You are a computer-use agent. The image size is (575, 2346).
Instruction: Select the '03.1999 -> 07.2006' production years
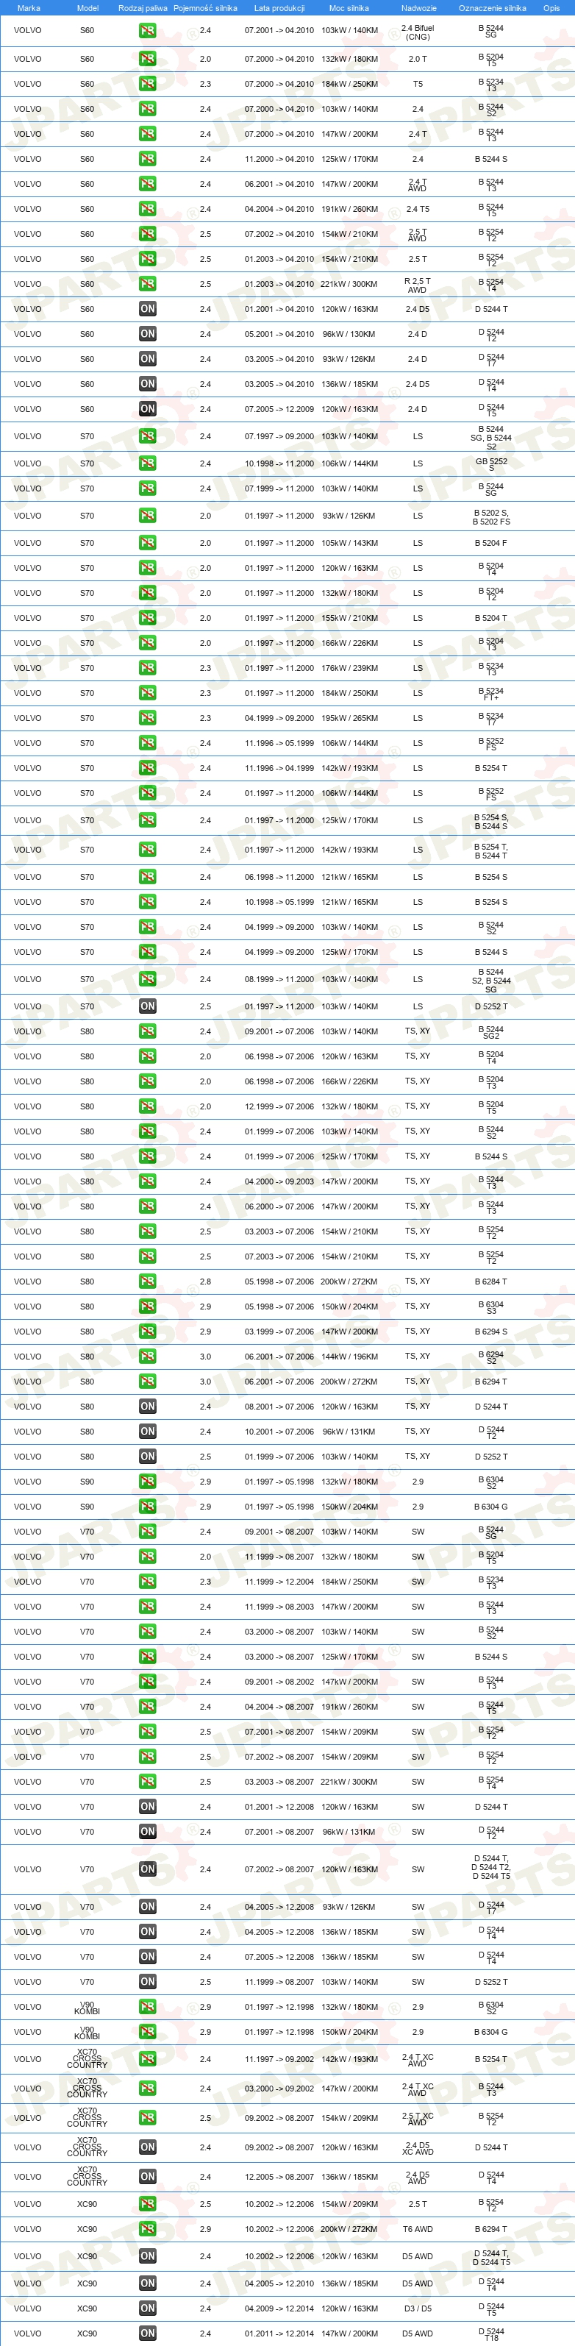(x=279, y=1332)
